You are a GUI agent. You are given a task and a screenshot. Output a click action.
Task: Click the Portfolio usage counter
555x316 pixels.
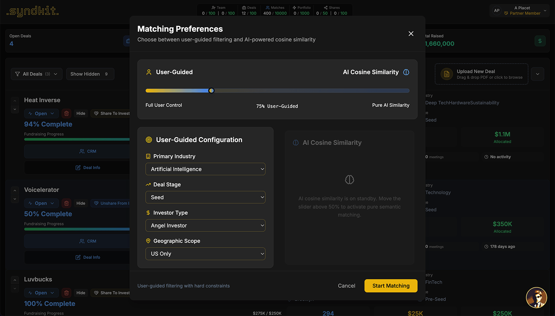pyautogui.click(x=301, y=11)
